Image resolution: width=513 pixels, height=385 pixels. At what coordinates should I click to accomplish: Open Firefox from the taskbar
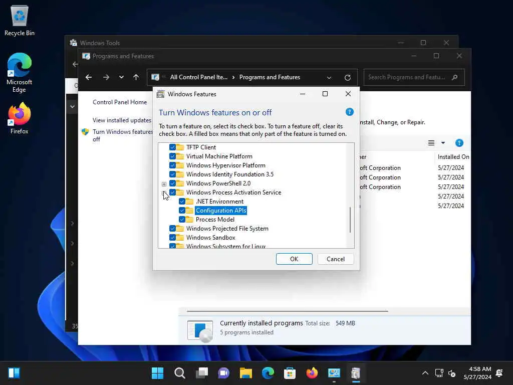point(312,373)
